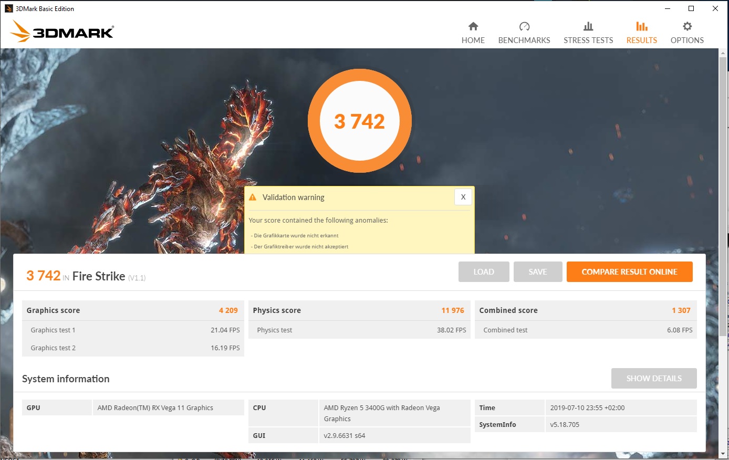This screenshot has width=729, height=460.
Task: Maximize the 3DMark window
Action: pos(691,8)
